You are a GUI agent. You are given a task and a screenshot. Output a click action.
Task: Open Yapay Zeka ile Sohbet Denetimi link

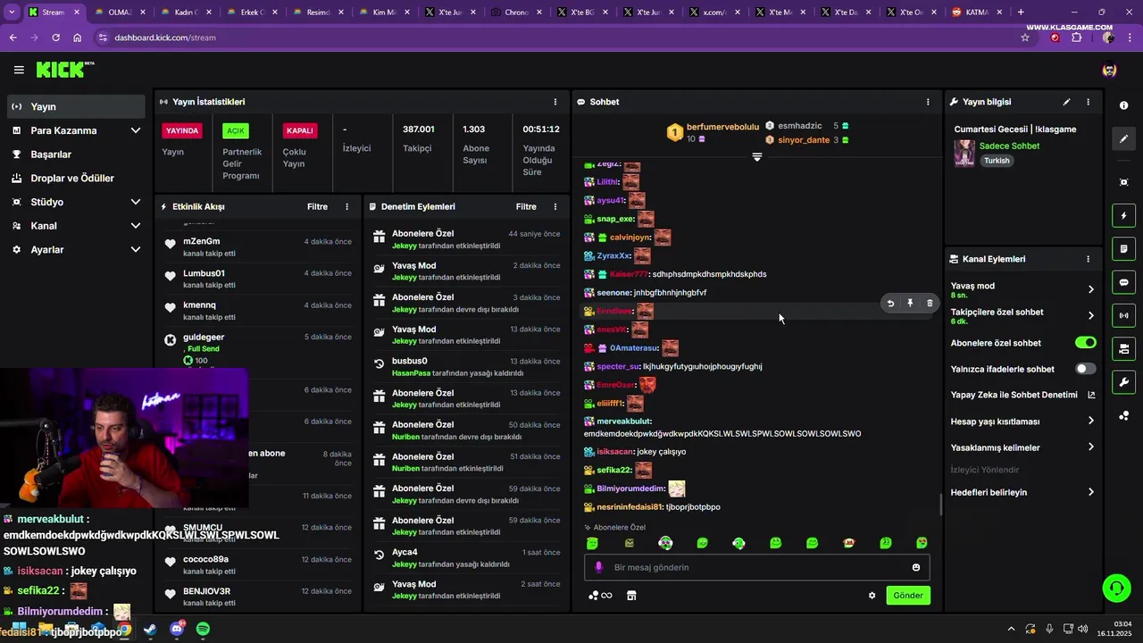[1022, 395]
